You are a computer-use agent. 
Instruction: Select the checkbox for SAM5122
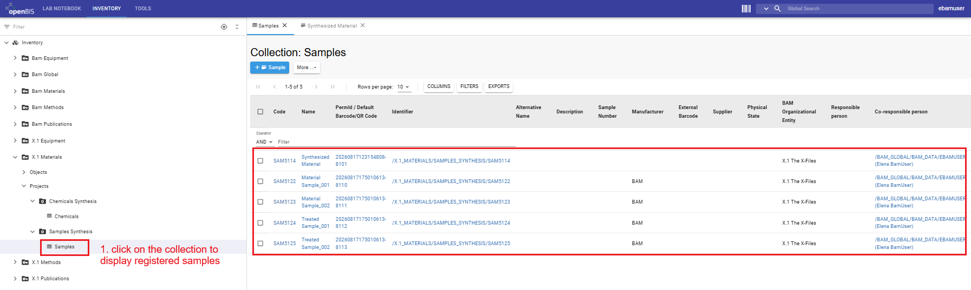click(x=260, y=181)
